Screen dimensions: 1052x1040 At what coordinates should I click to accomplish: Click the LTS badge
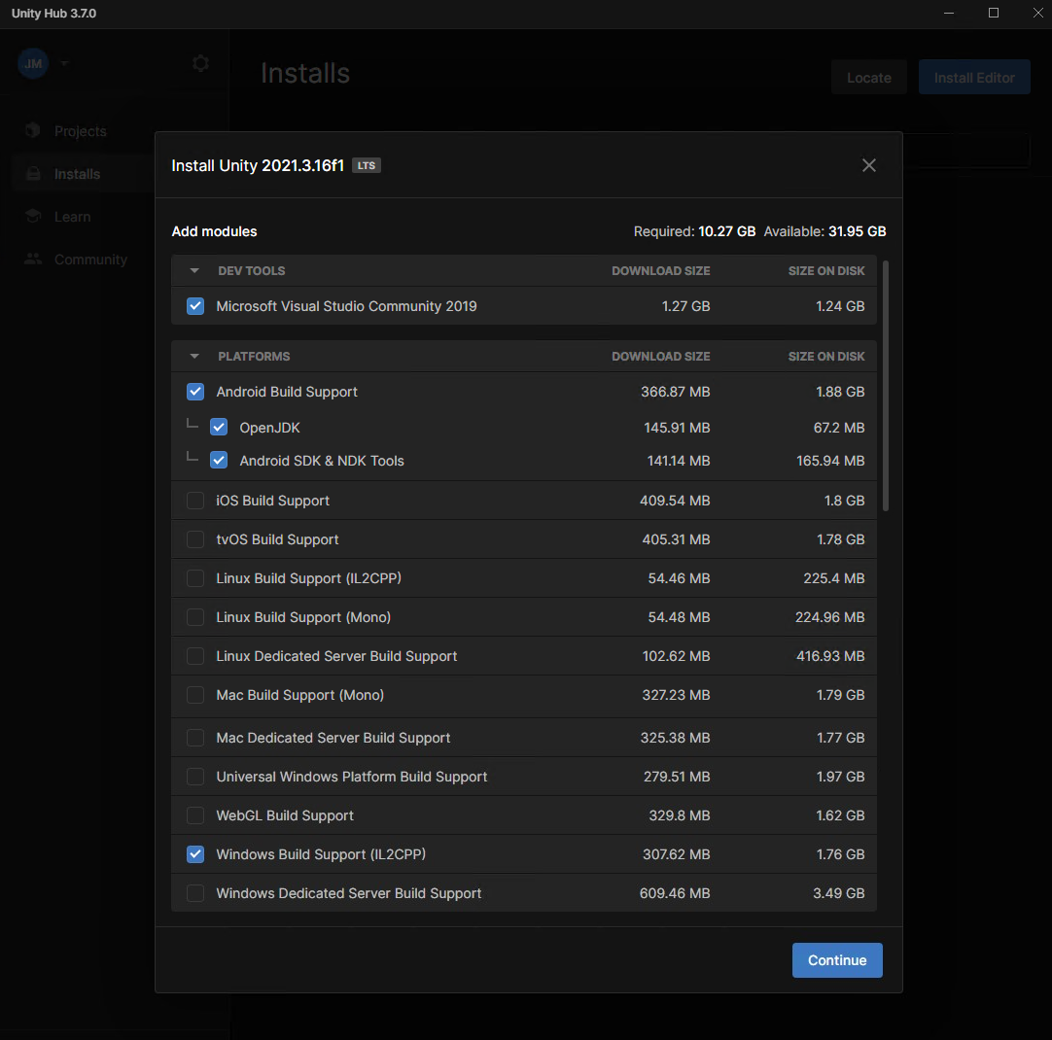366,165
